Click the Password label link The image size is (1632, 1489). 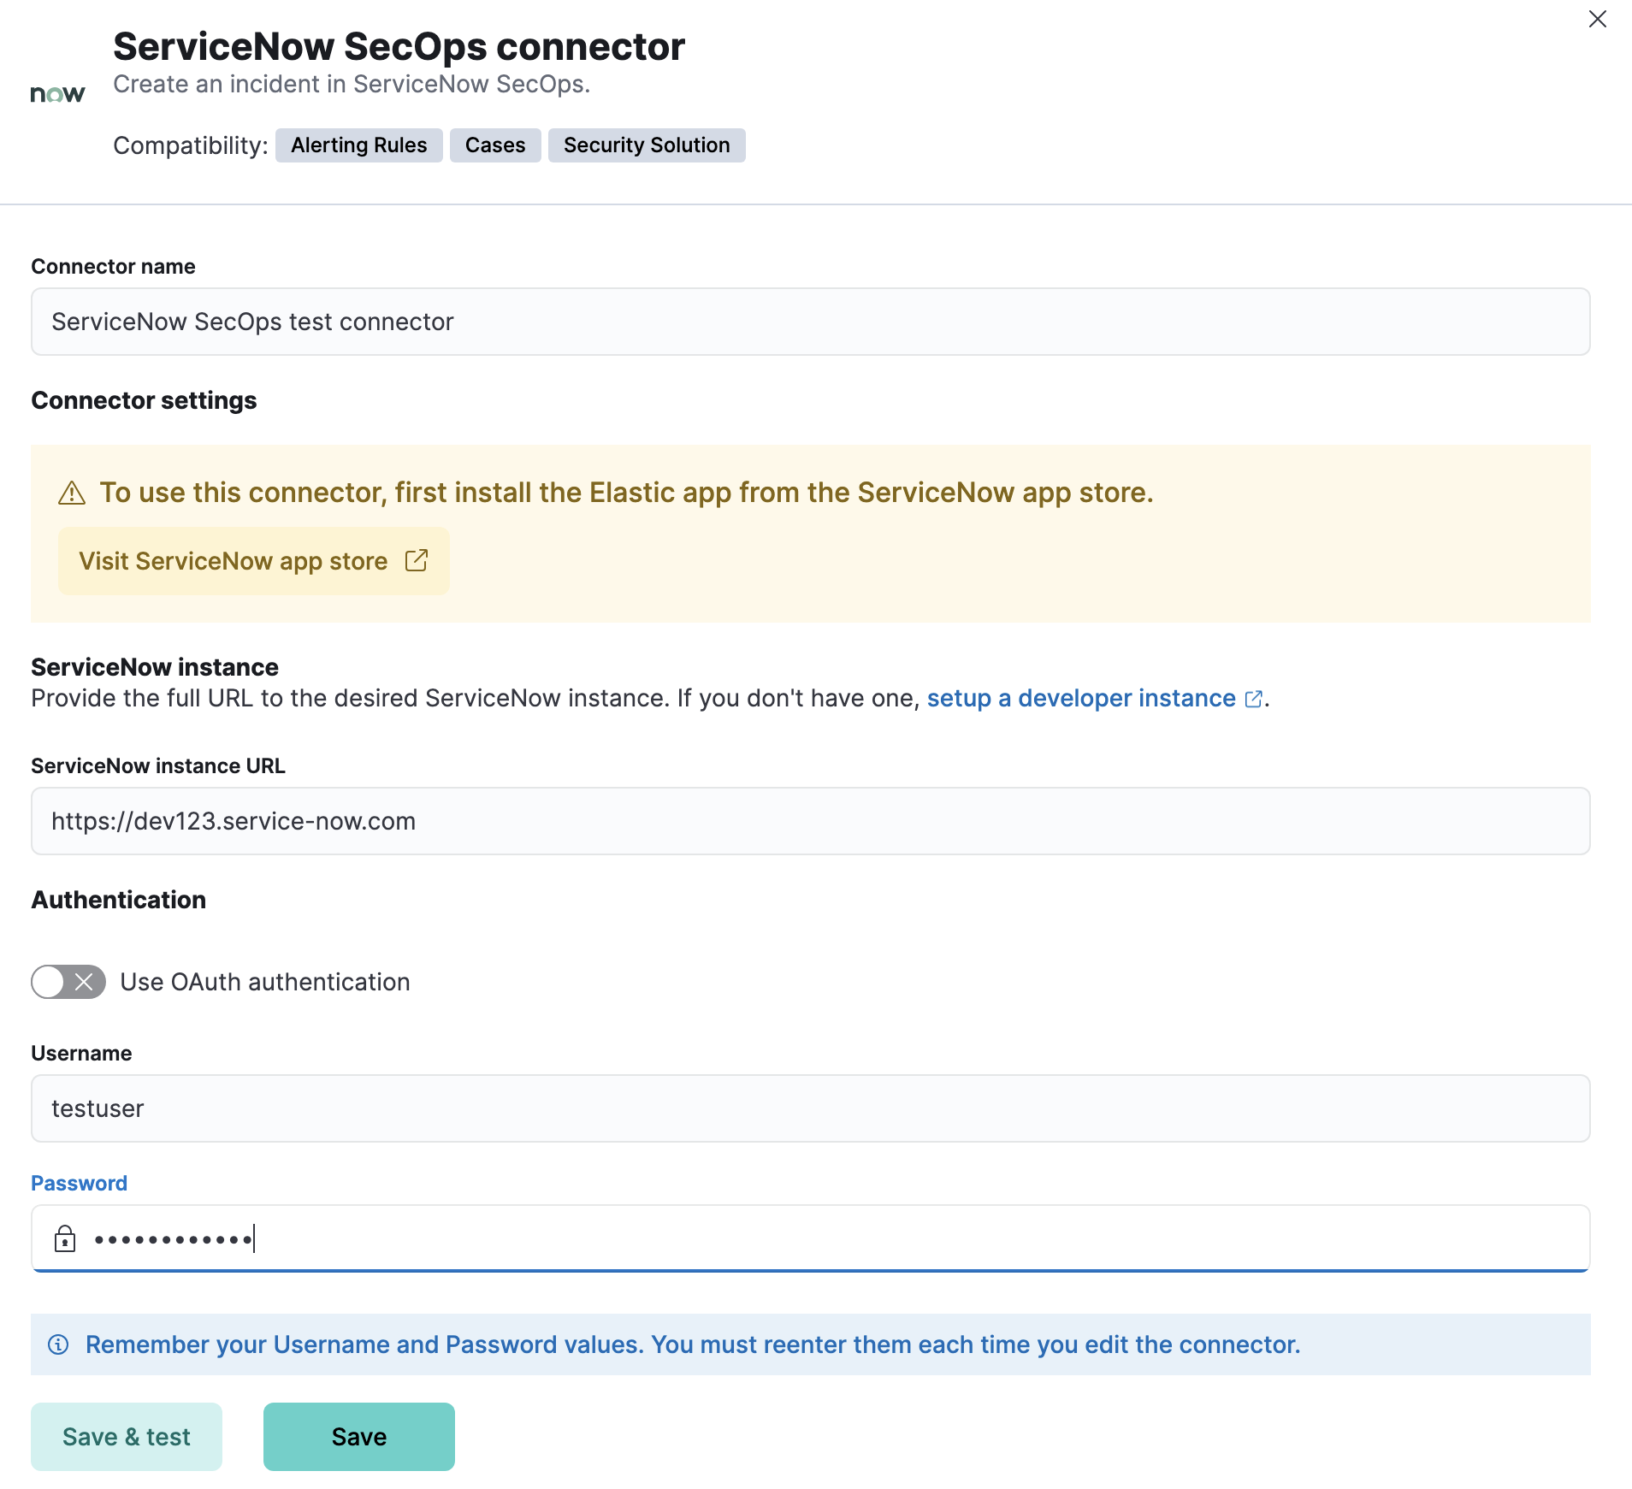[79, 1183]
